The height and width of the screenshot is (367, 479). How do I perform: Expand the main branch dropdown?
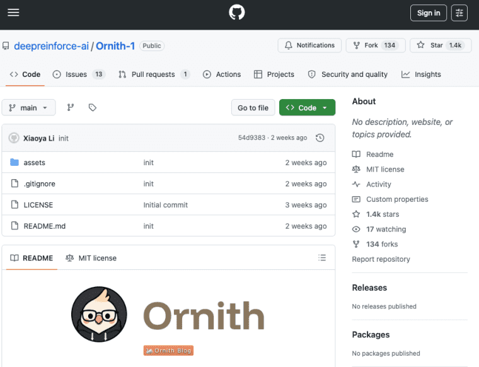[28, 108]
